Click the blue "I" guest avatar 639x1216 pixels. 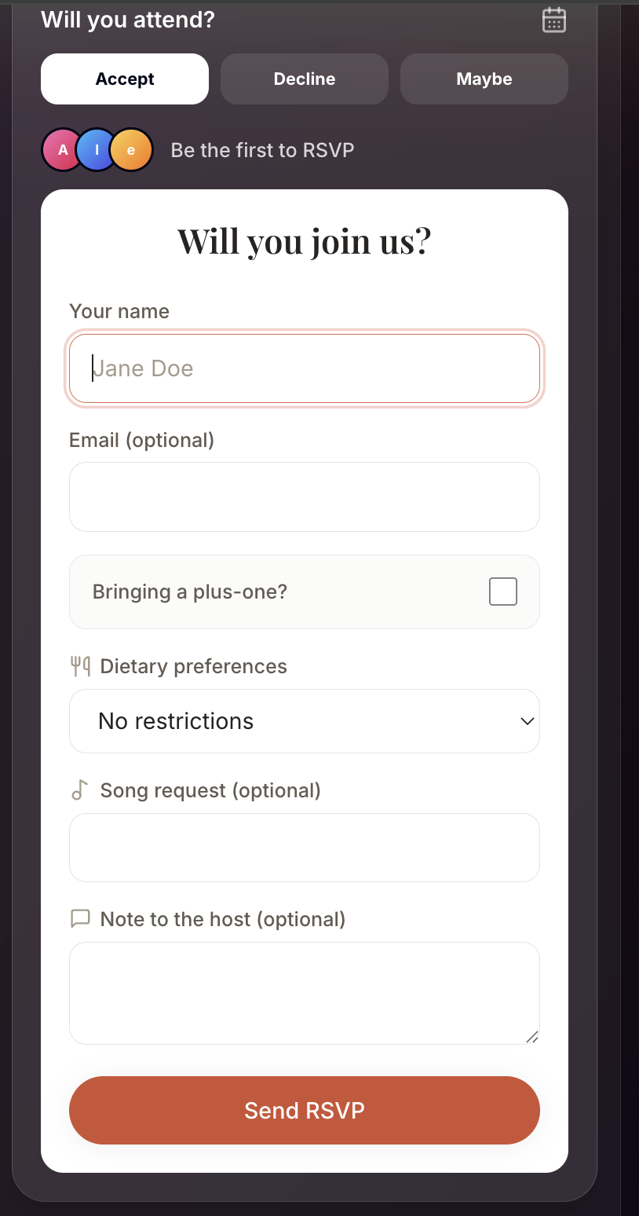click(97, 149)
